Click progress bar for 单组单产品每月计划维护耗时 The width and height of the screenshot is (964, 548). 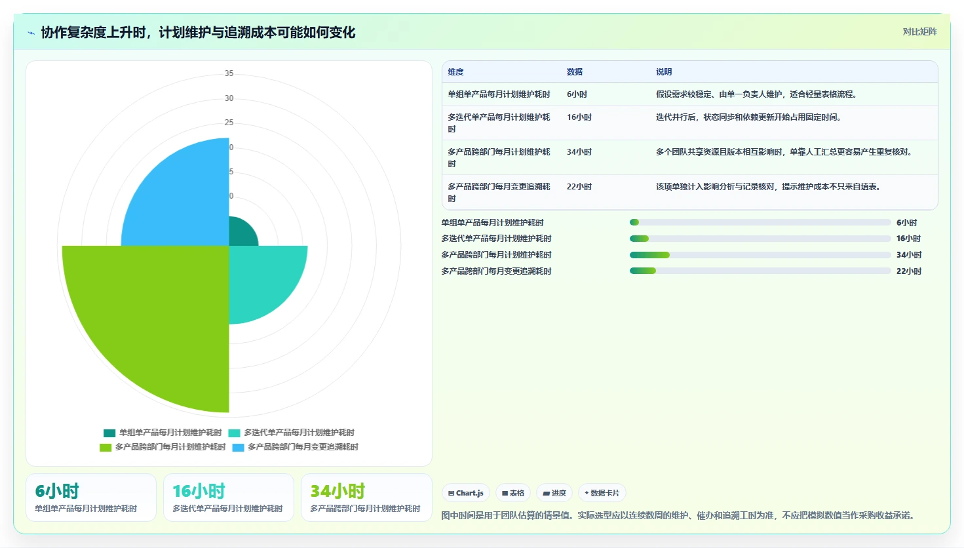tap(760, 222)
